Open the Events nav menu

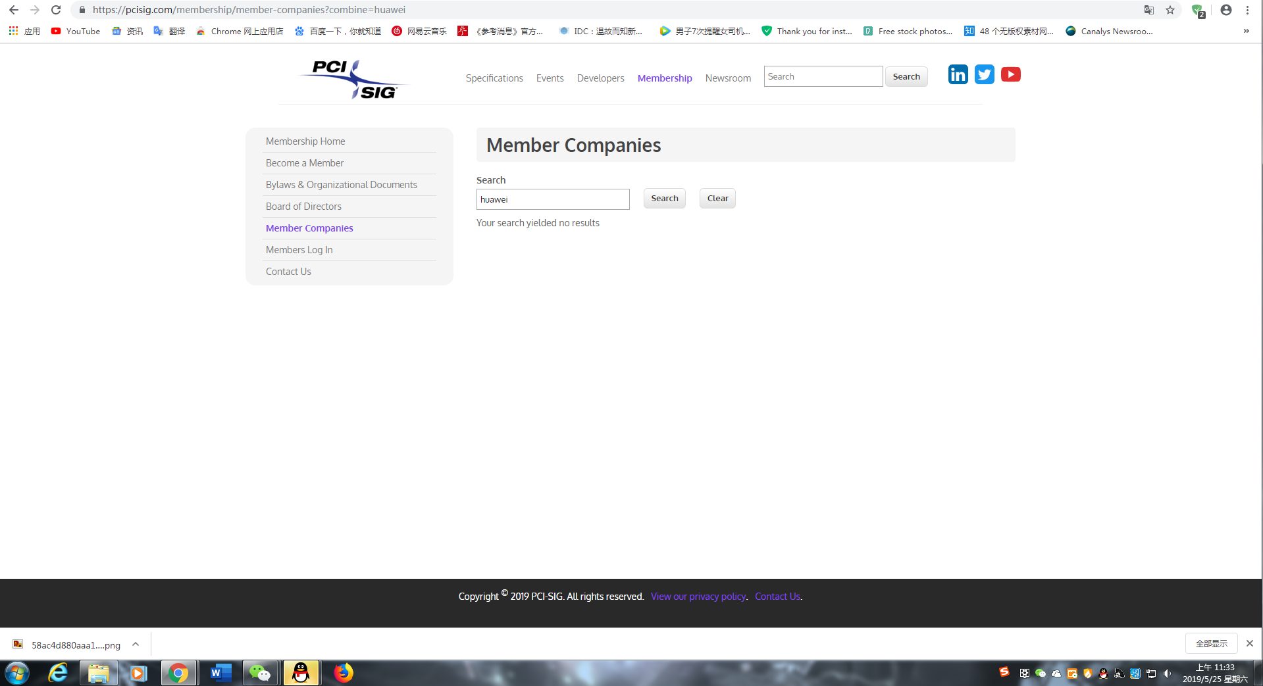[550, 78]
